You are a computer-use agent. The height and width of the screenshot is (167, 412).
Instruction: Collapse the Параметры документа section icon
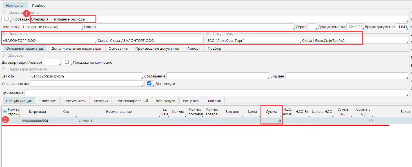point(3,69)
